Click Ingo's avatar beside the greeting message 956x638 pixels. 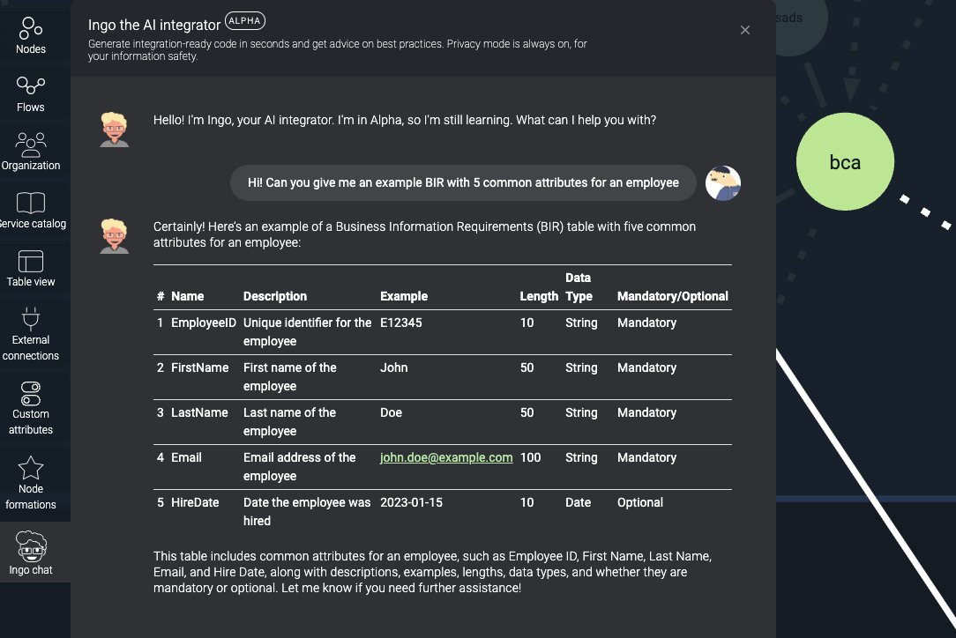tap(115, 129)
